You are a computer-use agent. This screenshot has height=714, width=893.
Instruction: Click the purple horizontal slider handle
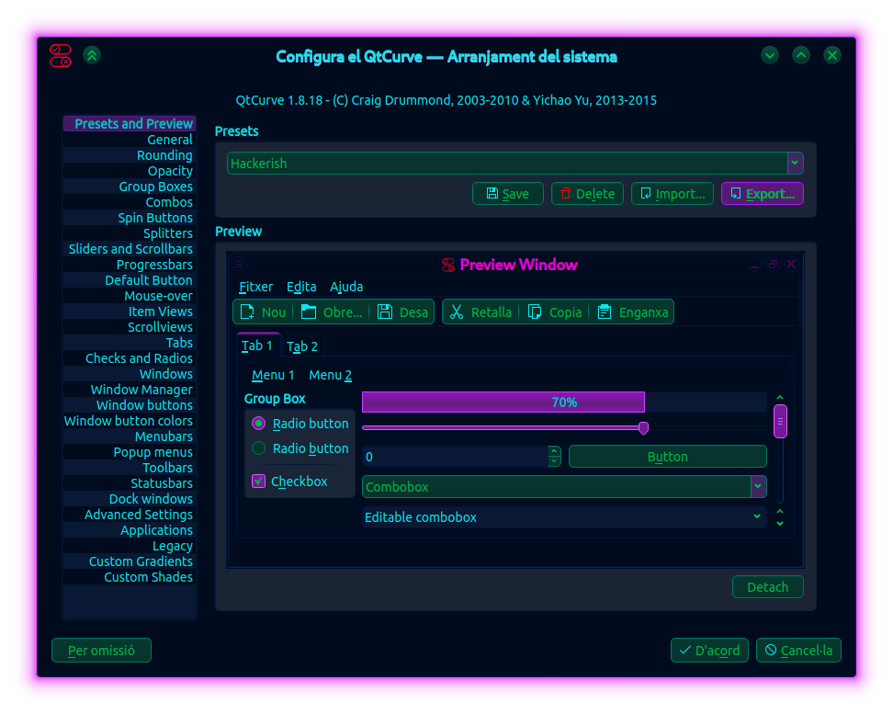click(643, 428)
